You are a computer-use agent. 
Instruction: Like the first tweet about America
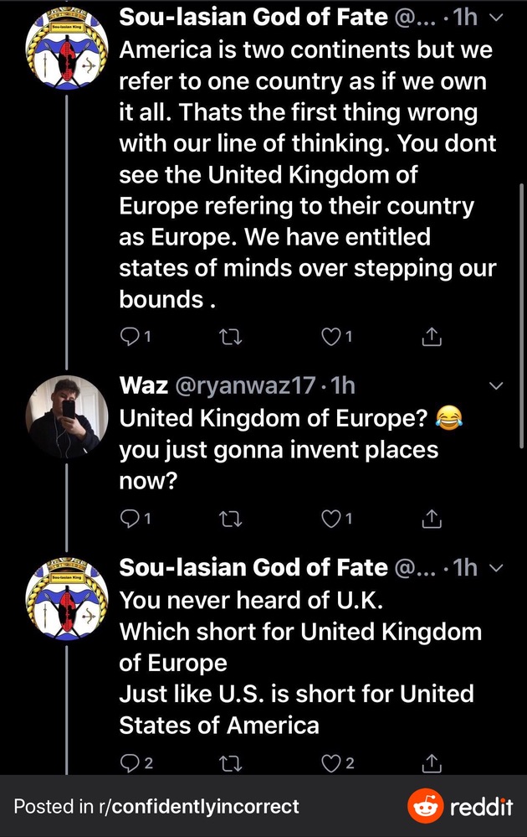coord(332,337)
